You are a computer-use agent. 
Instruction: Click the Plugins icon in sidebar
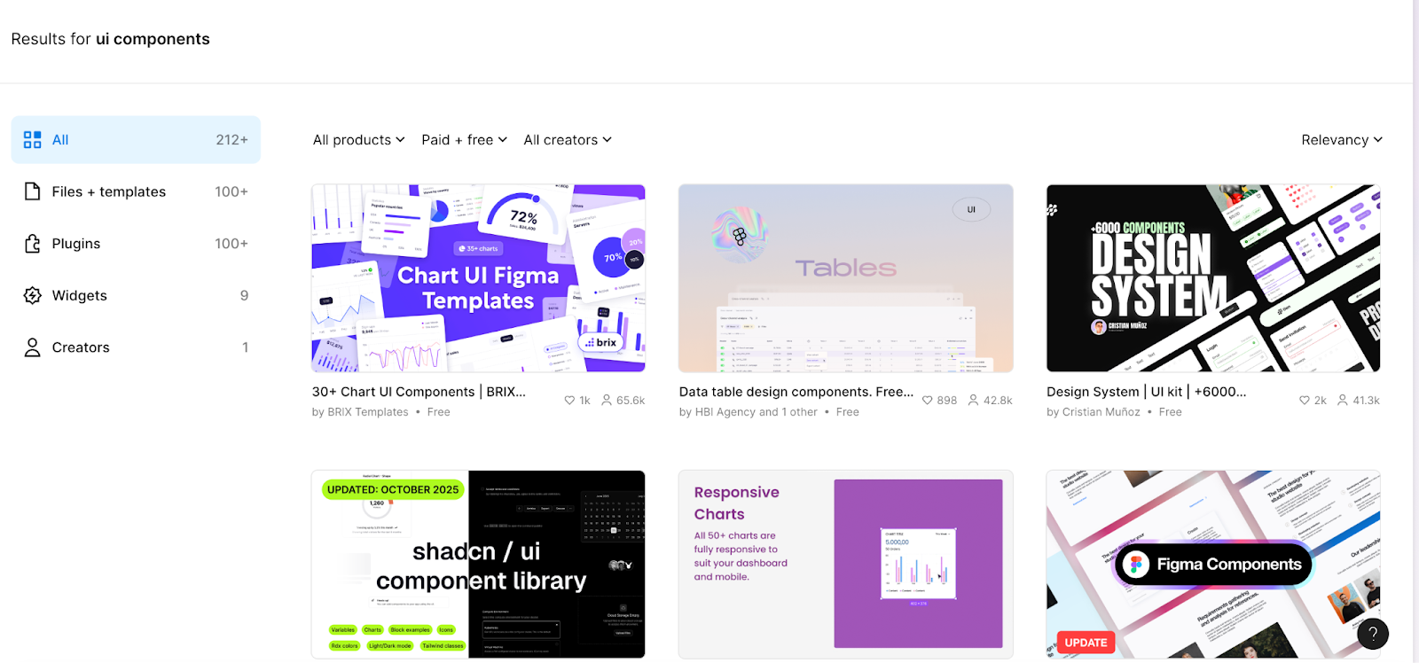33,244
